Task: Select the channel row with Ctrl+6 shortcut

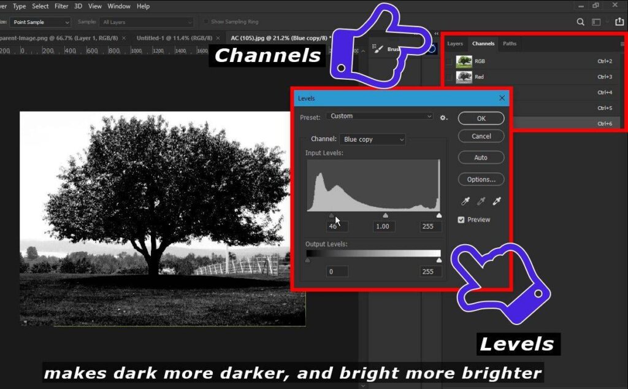Action: click(x=567, y=123)
